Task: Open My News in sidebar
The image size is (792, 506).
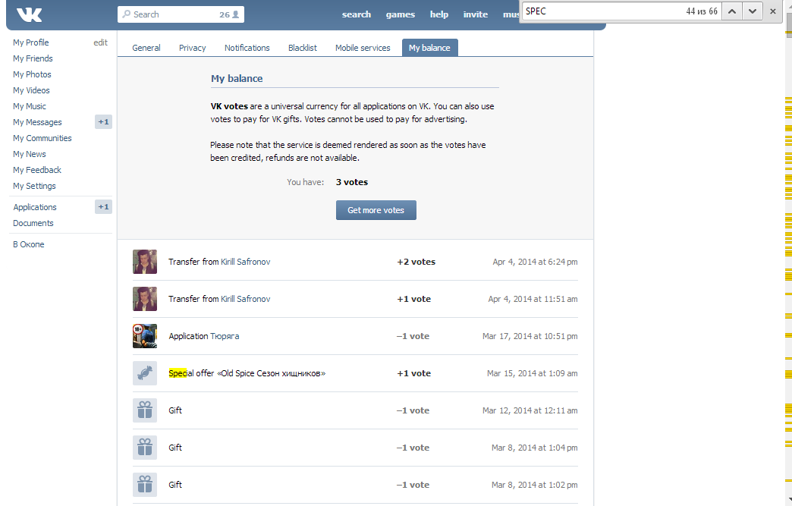Action: pyautogui.click(x=30, y=154)
